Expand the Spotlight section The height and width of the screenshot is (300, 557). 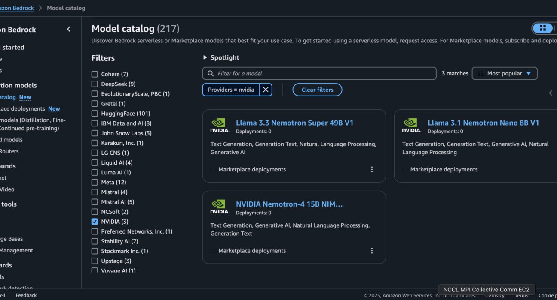[221, 57]
